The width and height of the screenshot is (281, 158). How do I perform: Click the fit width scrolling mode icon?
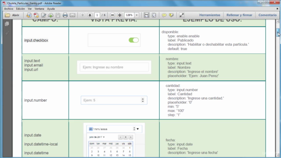146,15
